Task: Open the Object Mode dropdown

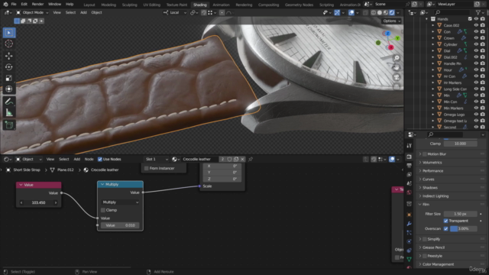Action: pos(32,12)
